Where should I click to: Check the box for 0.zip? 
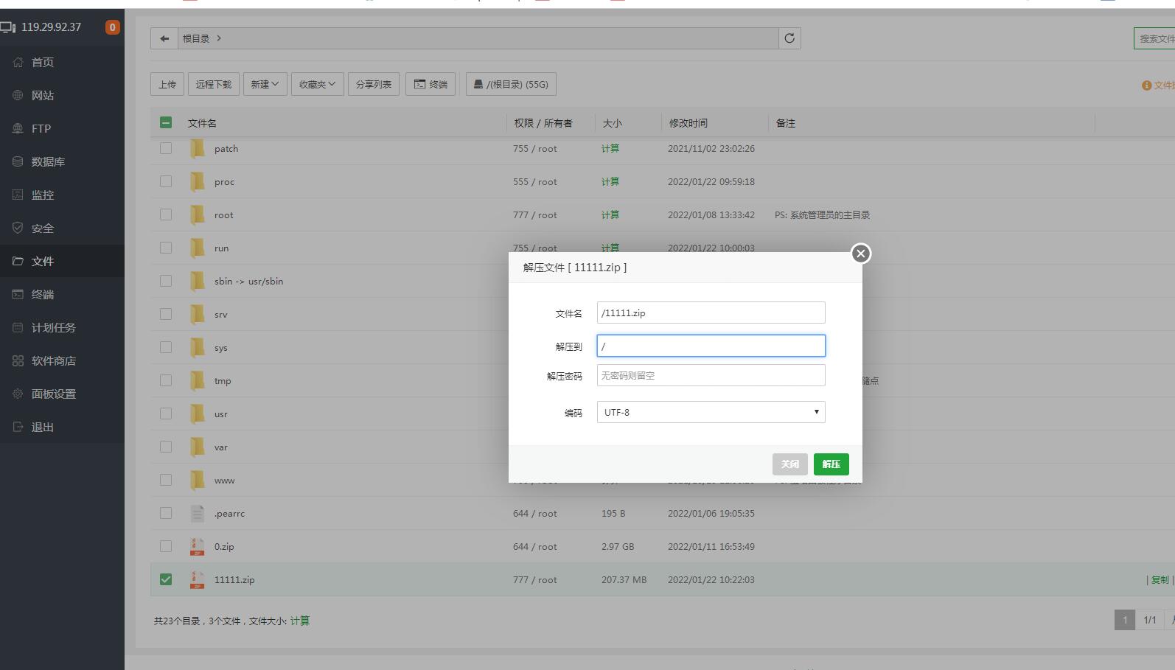(166, 546)
